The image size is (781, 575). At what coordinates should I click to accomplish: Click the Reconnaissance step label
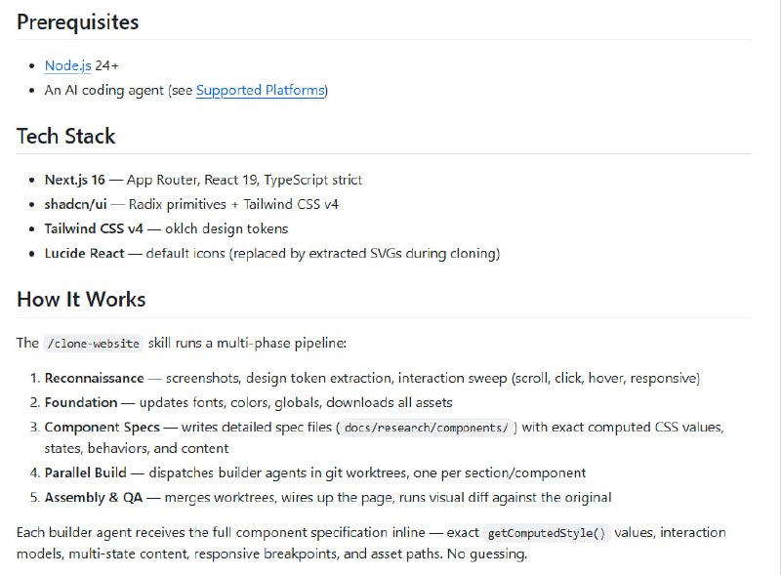click(96, 378)
